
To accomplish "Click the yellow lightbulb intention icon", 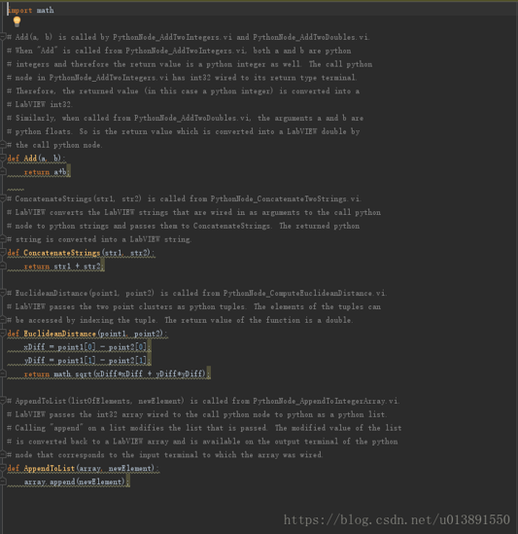I will 17,21.
